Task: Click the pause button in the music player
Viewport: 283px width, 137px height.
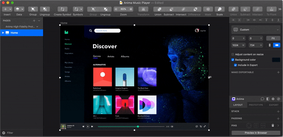Action: click(x=88, y=126)
